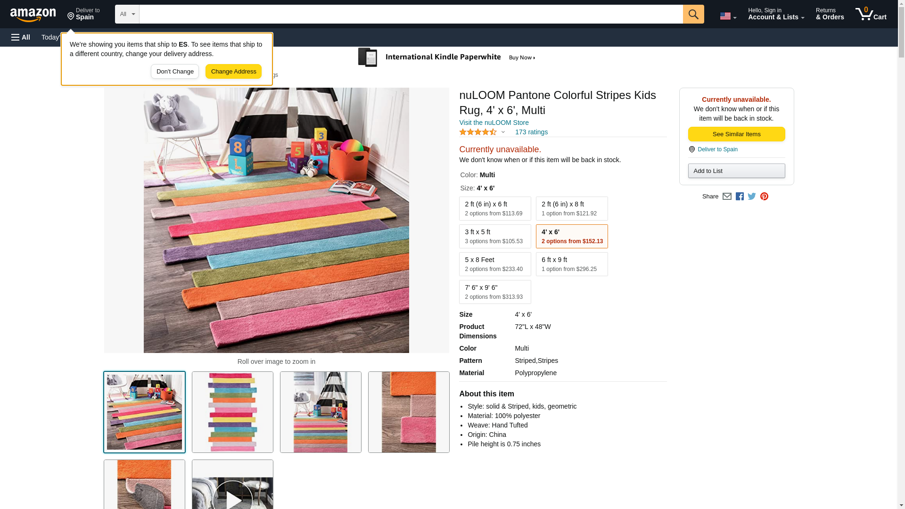The height and width of the screenshot is (509, 905).
Task: Share product on Pinterest
Action: pyautogui.click(x=764, y=197)
